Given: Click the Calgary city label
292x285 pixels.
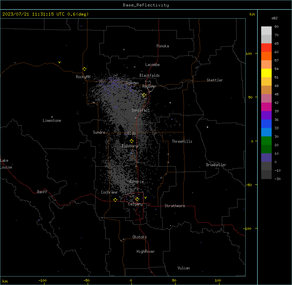Looking at the screenshot, I should [x=135, y=204].
